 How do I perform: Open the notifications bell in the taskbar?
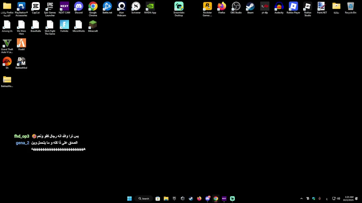(356, 198)
